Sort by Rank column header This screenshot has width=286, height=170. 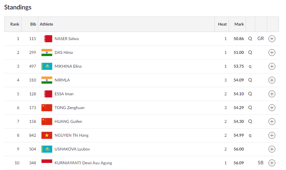coord(15,24)
